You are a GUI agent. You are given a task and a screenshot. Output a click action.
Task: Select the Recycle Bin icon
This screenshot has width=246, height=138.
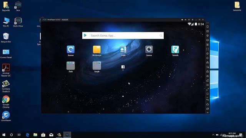(x=6, y=38)
